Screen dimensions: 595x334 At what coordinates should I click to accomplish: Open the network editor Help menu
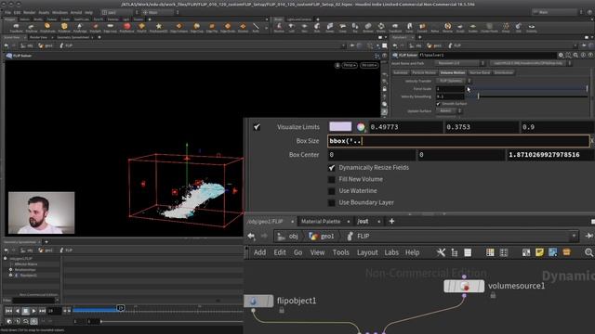pyautogui.click(x=412, y=252)
